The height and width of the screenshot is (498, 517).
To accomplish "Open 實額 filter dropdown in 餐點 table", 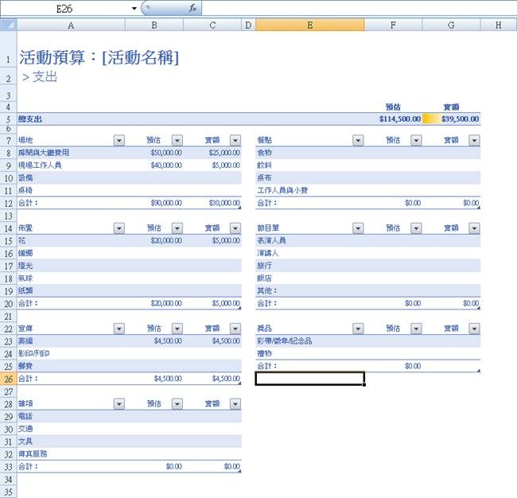I will click(475, 141).
